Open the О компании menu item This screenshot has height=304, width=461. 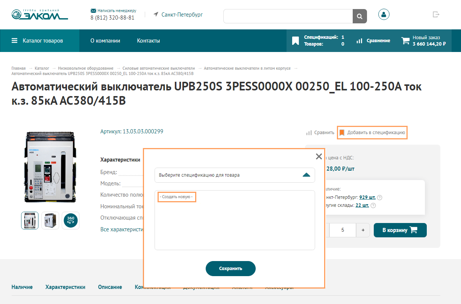[x=105, y=41]
